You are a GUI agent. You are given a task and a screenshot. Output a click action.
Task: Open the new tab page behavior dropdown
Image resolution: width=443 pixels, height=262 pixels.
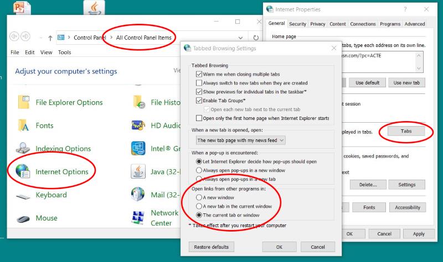[x=241, y=140]
